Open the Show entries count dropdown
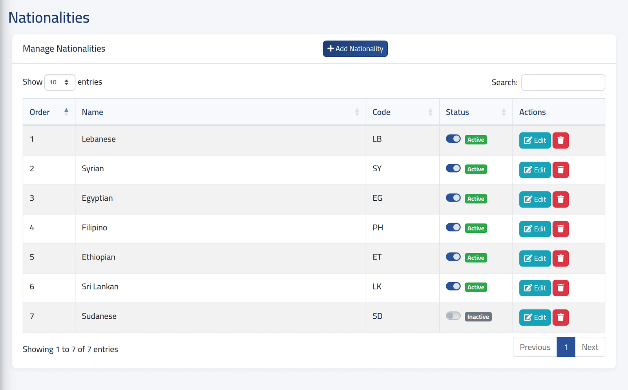The height and width of the screenshot is (390, 628). point(60,82)
